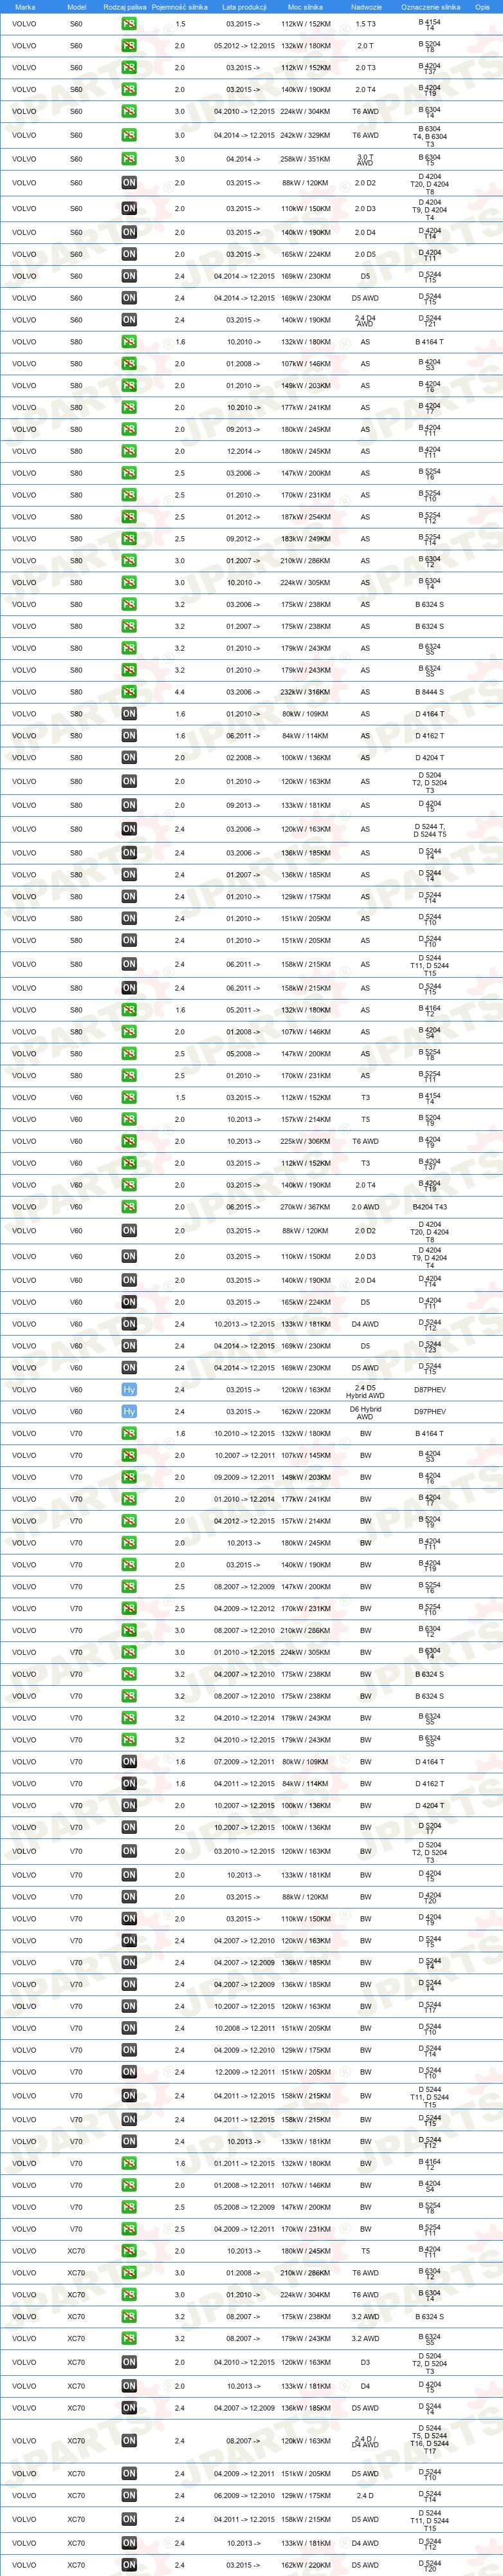The height and width of the screenshot is (2576, 503).
Task: Click the hybrid Hy icon for D87PHEV engine
Action: [x=129, y=1389]
